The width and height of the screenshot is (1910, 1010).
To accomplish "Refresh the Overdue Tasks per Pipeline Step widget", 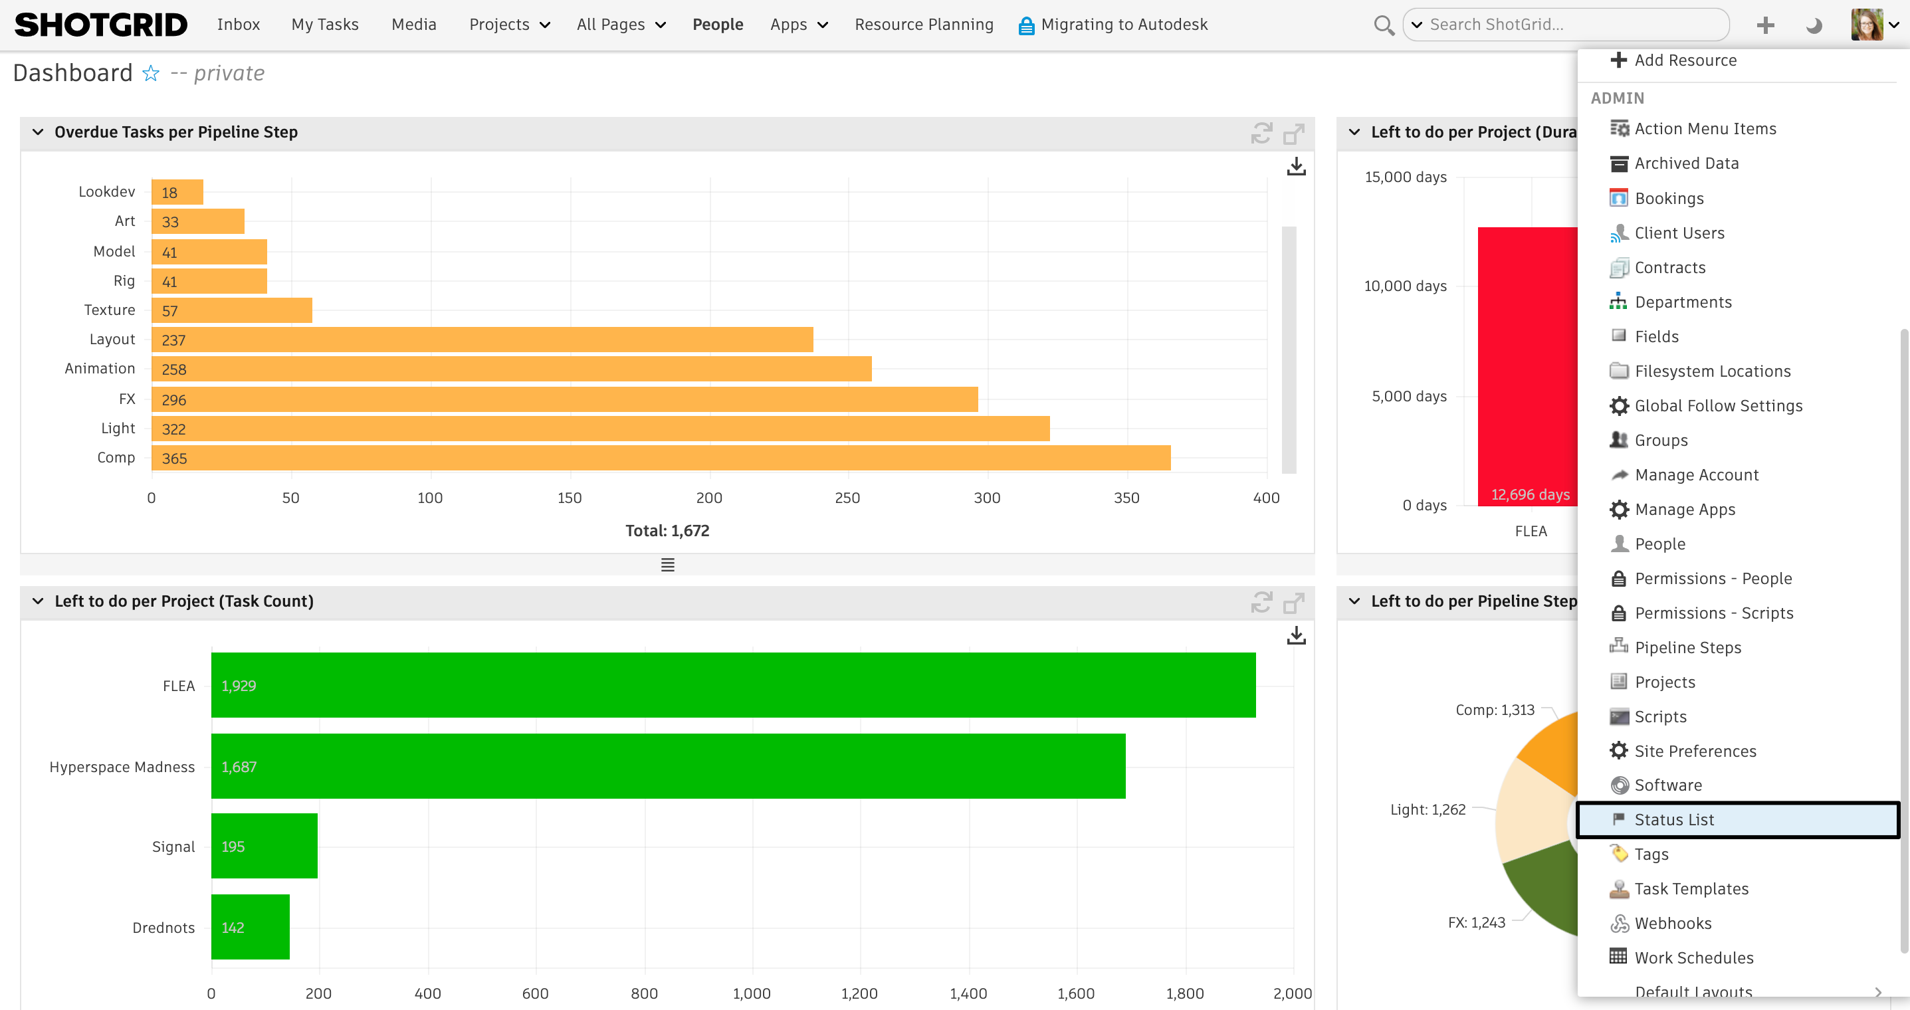I will point(1262,134).
